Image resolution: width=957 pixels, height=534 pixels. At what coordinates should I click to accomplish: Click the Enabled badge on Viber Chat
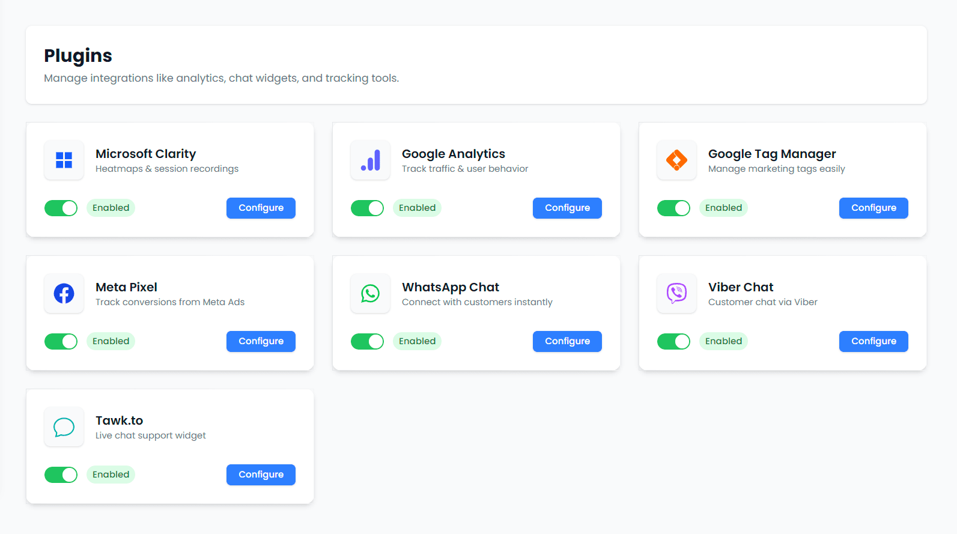pos(723,341)
